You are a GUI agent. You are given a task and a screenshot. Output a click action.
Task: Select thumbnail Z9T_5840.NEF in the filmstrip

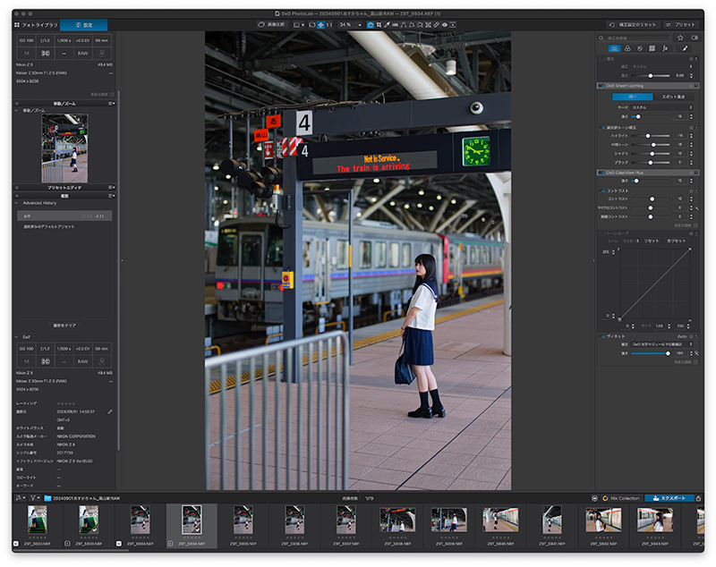(500, 520)
